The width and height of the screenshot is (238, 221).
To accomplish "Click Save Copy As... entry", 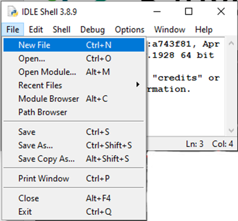I will pos(74,159).
